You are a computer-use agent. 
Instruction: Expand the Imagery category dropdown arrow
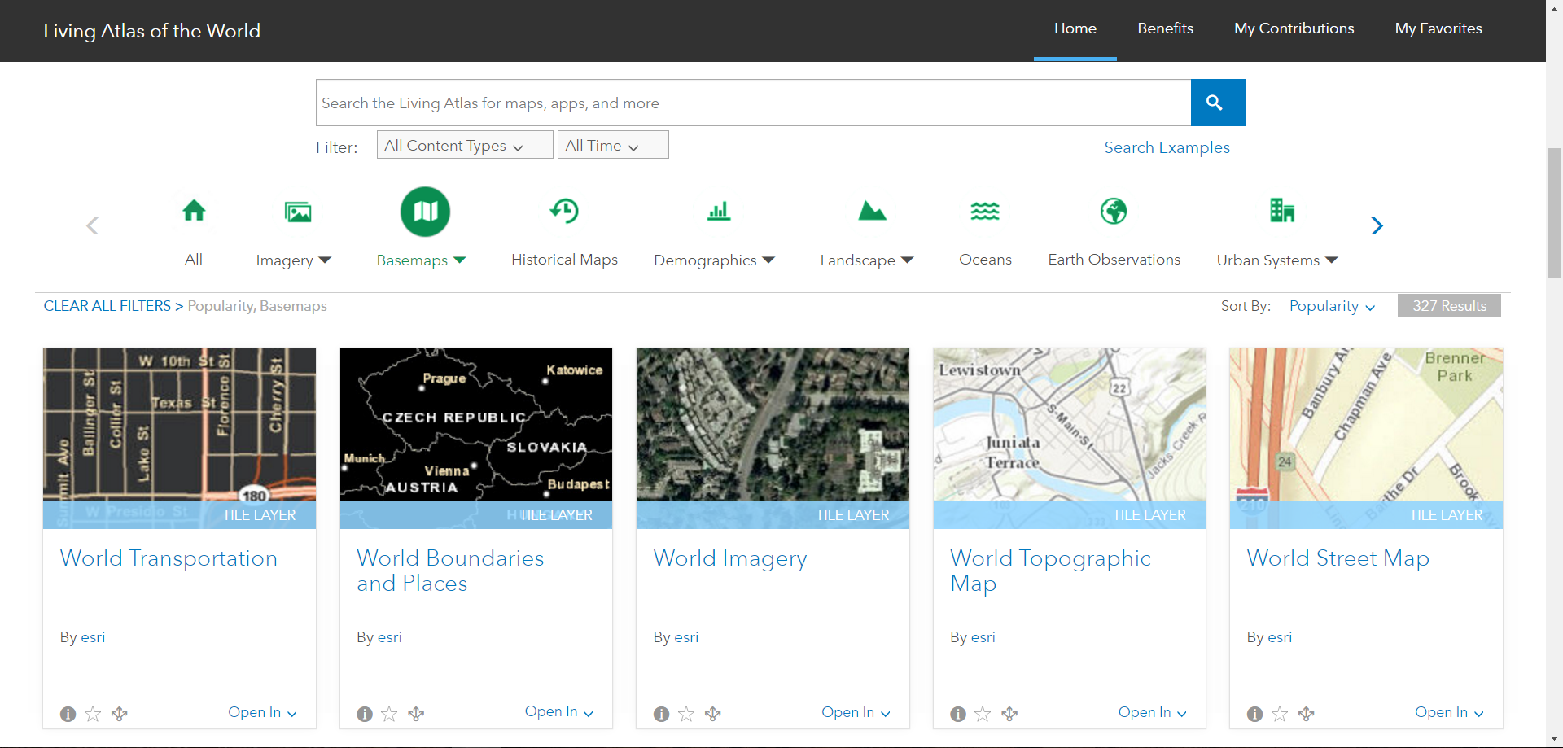(x=325, y=260)
